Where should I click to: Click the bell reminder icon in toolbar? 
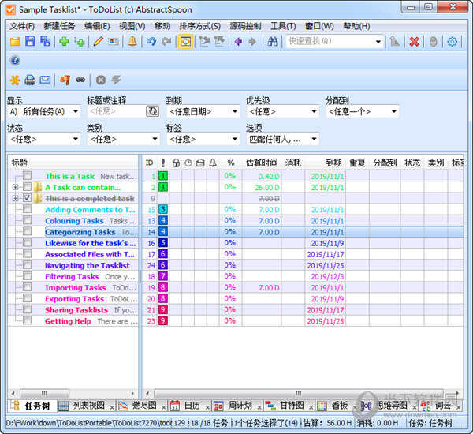132,41
